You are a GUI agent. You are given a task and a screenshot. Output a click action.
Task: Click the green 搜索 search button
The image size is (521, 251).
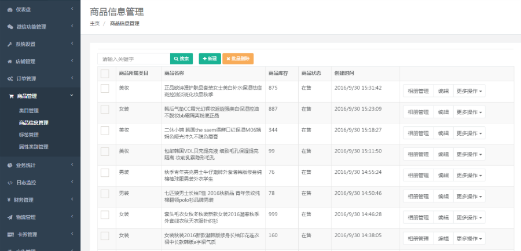click(x=181, y=59)
